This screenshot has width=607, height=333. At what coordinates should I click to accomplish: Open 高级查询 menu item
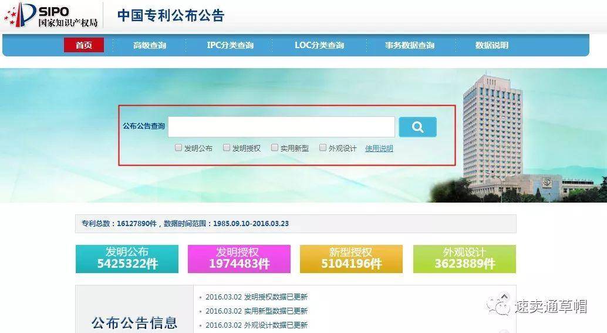point(150,45)
